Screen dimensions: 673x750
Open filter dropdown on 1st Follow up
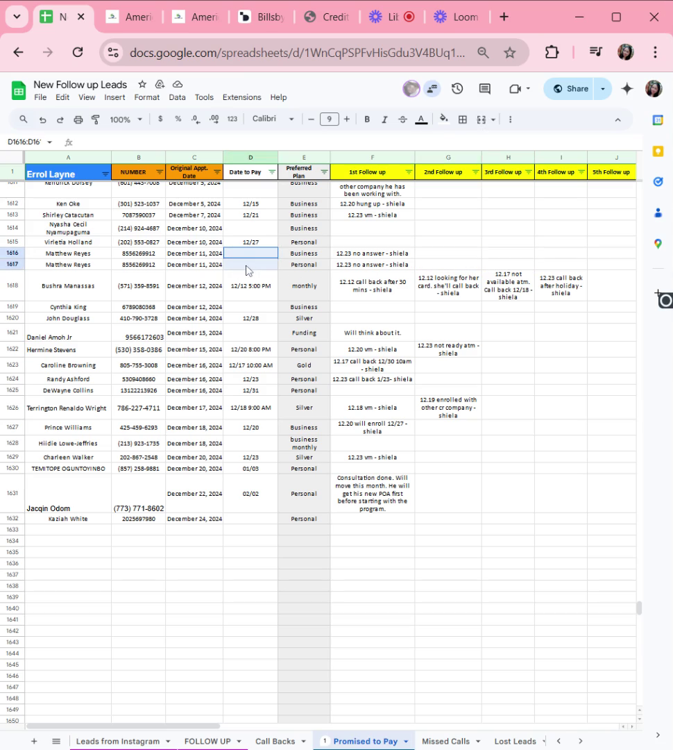click(409, 172)
